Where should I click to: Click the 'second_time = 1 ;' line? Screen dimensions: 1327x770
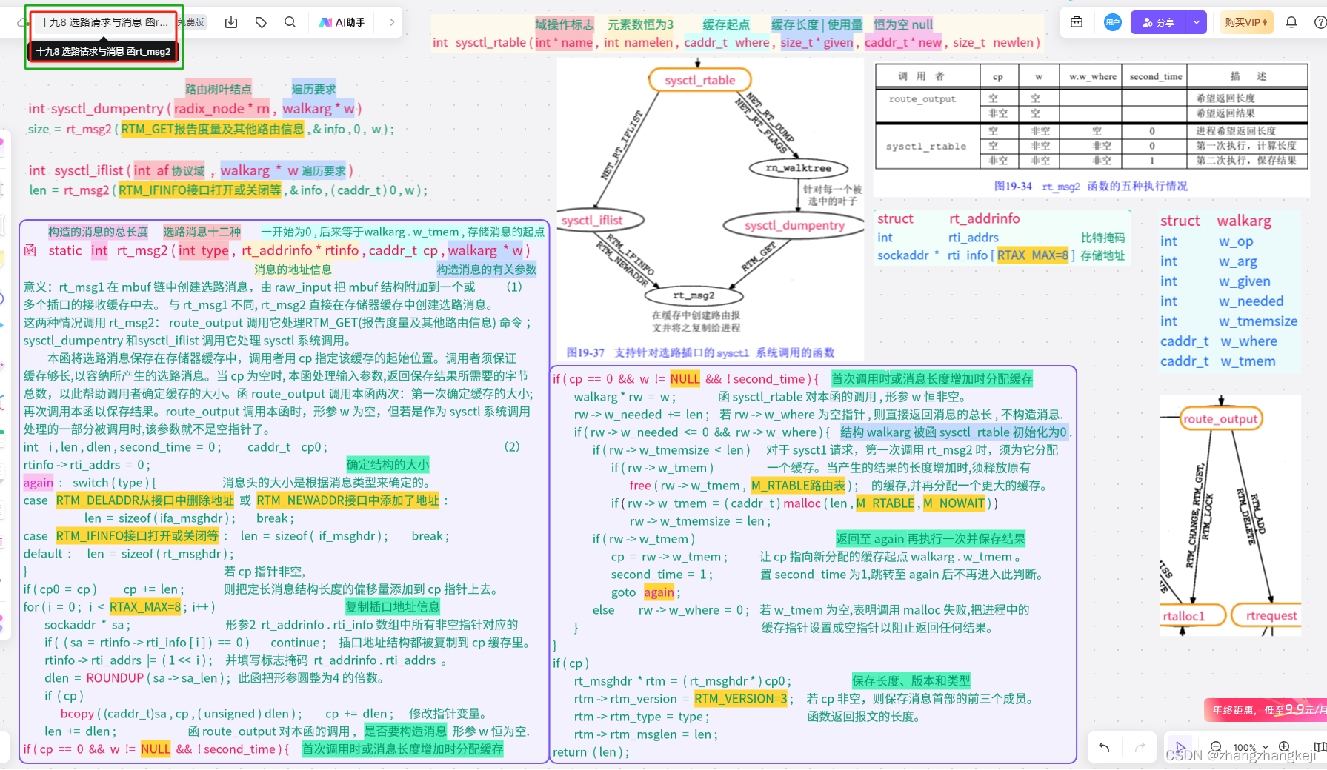pos(662,575)
